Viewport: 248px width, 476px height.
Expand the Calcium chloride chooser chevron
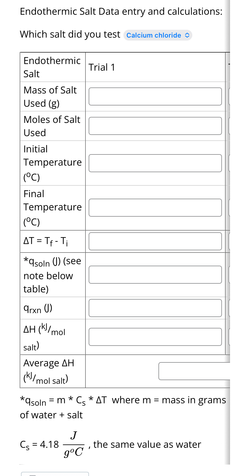click(x=187, y=35)
